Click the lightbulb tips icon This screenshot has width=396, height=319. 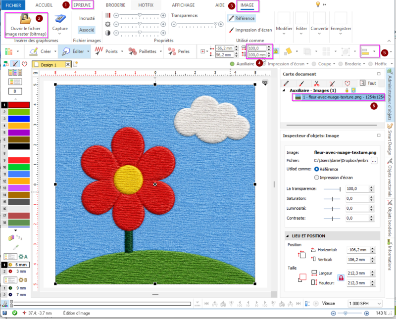point(318,4)
